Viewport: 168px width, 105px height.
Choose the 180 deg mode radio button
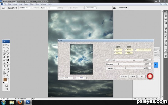126,53
